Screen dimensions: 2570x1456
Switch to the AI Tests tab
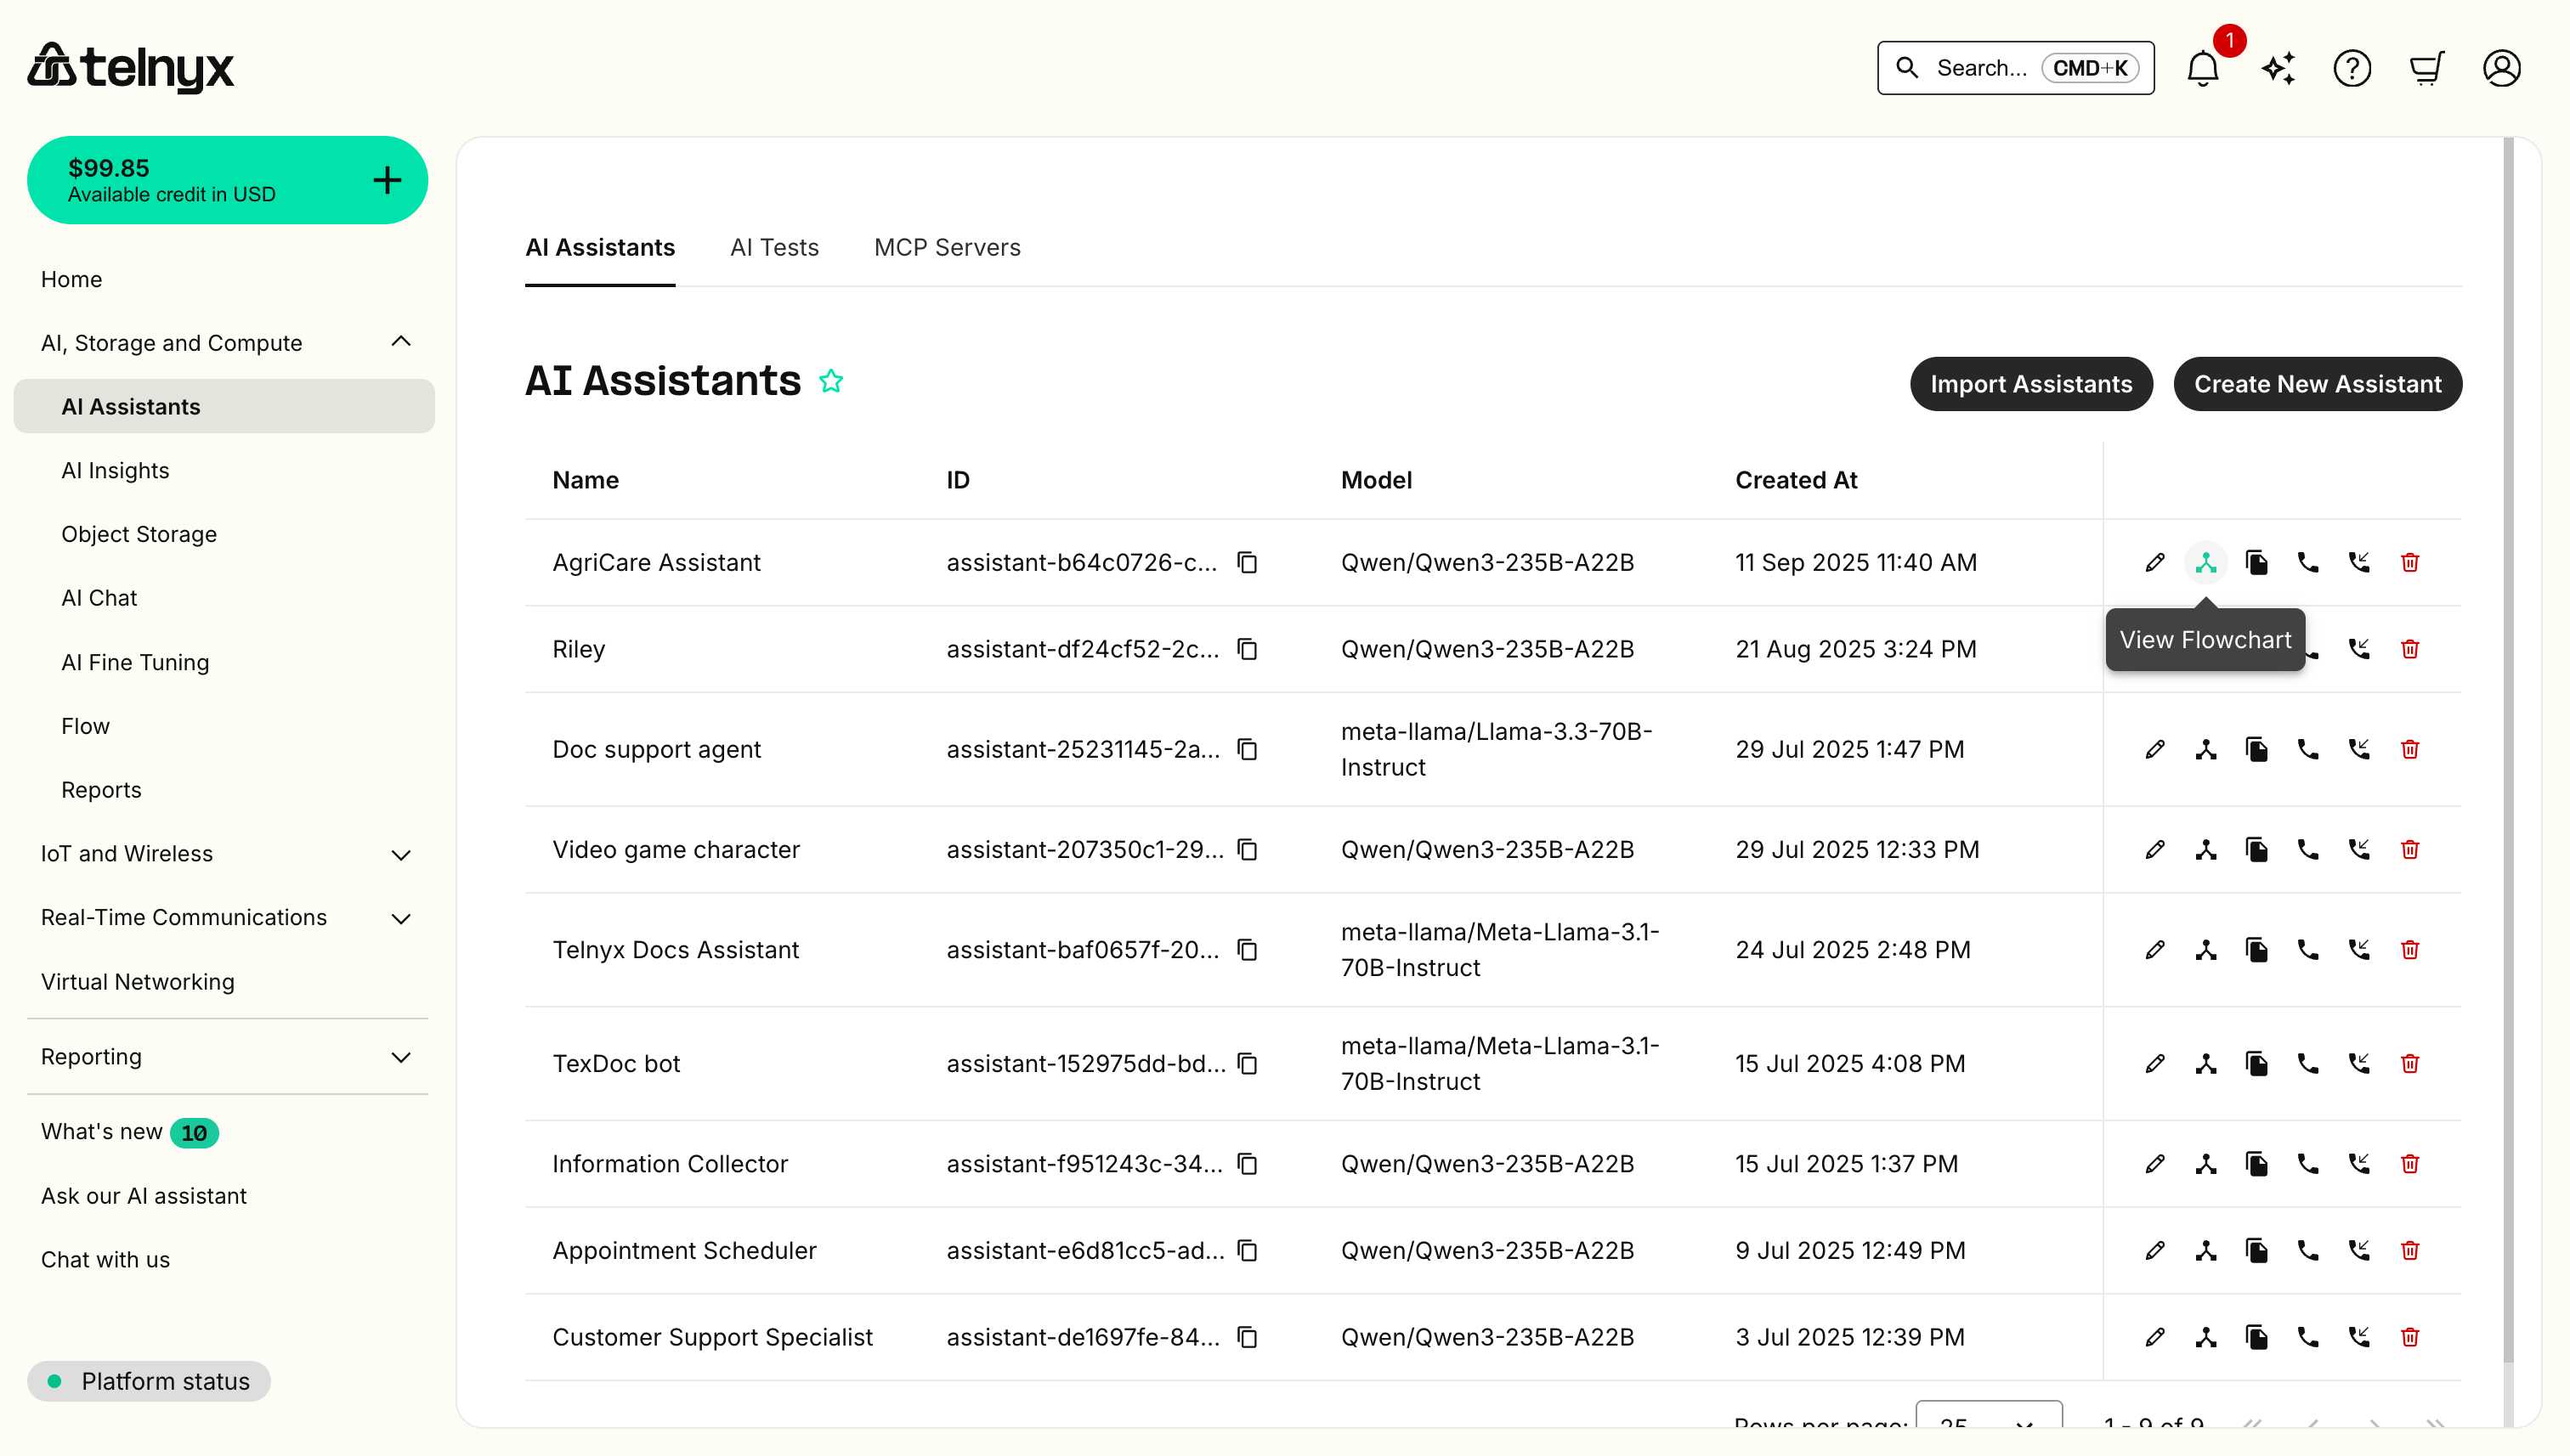[774, 247]
